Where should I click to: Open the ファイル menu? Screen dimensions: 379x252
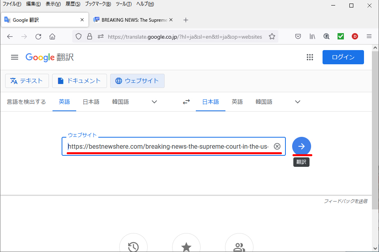pos(12,4)
